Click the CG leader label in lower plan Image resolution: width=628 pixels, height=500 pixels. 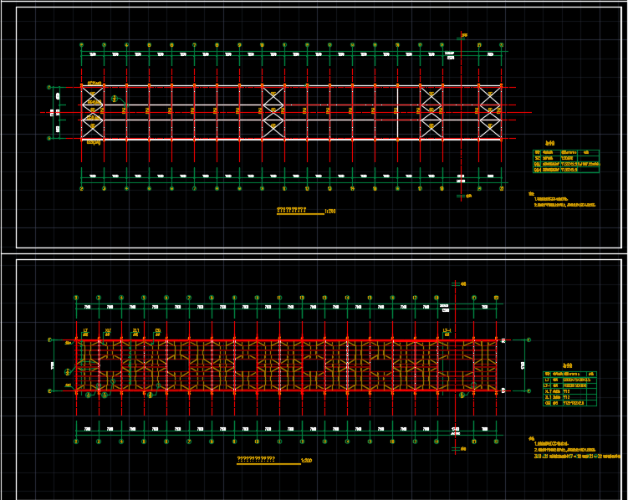[x=158, y=332]
